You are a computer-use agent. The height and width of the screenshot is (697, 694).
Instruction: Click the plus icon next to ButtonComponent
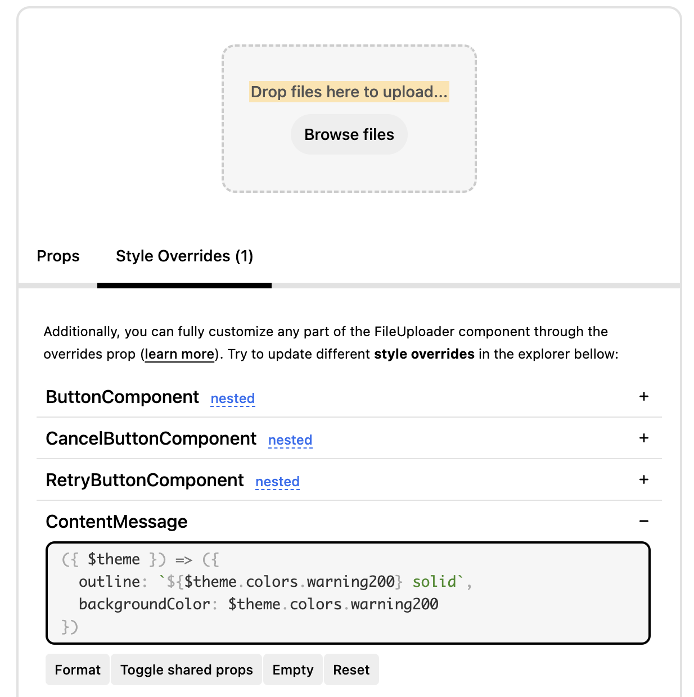coord(643,396)
